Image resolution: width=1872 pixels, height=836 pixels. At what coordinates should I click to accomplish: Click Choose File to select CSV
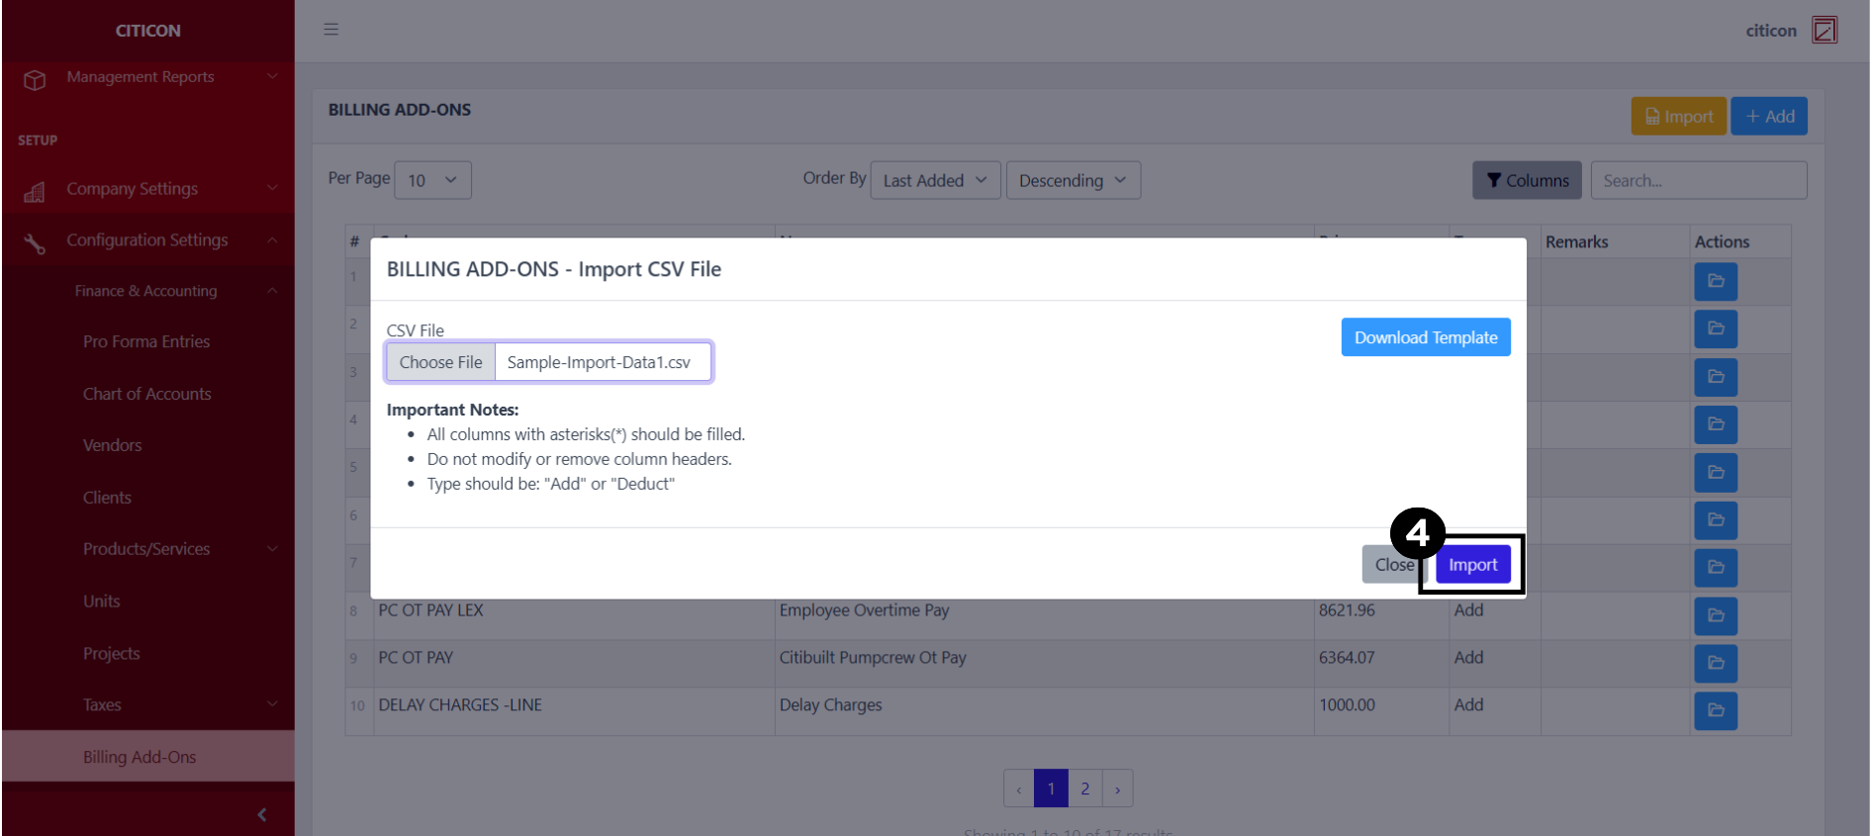pos(441,362)
